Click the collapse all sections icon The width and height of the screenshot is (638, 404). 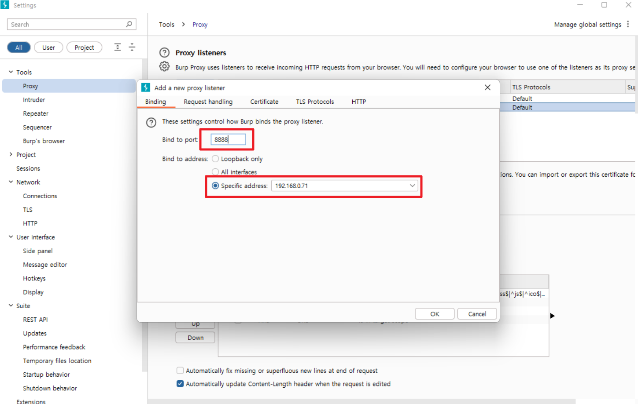132,47
